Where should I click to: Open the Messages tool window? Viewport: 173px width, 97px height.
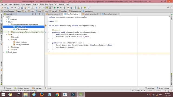37,88
